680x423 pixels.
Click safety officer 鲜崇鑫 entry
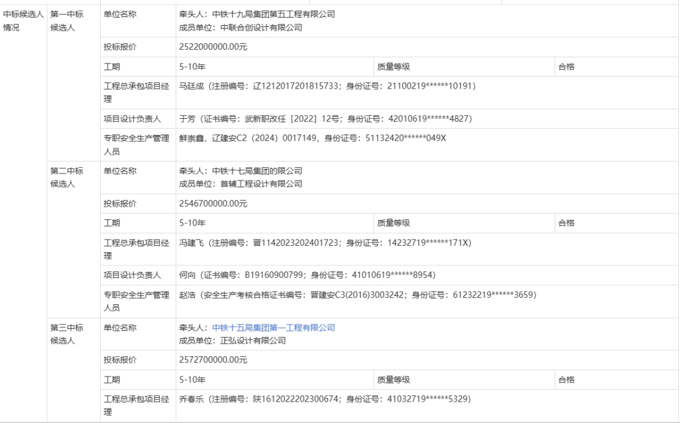(313, 138)
